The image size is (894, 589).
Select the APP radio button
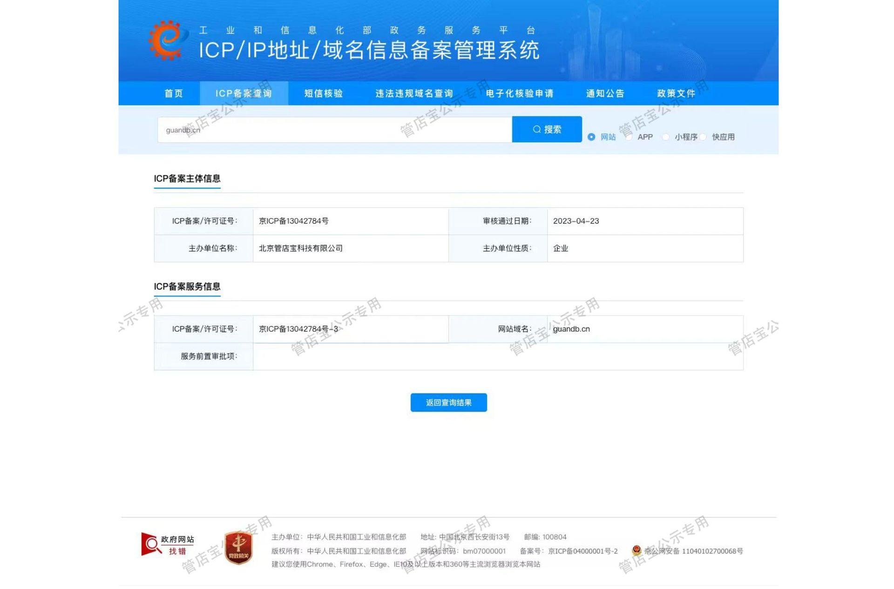click(x=629, y=137)
